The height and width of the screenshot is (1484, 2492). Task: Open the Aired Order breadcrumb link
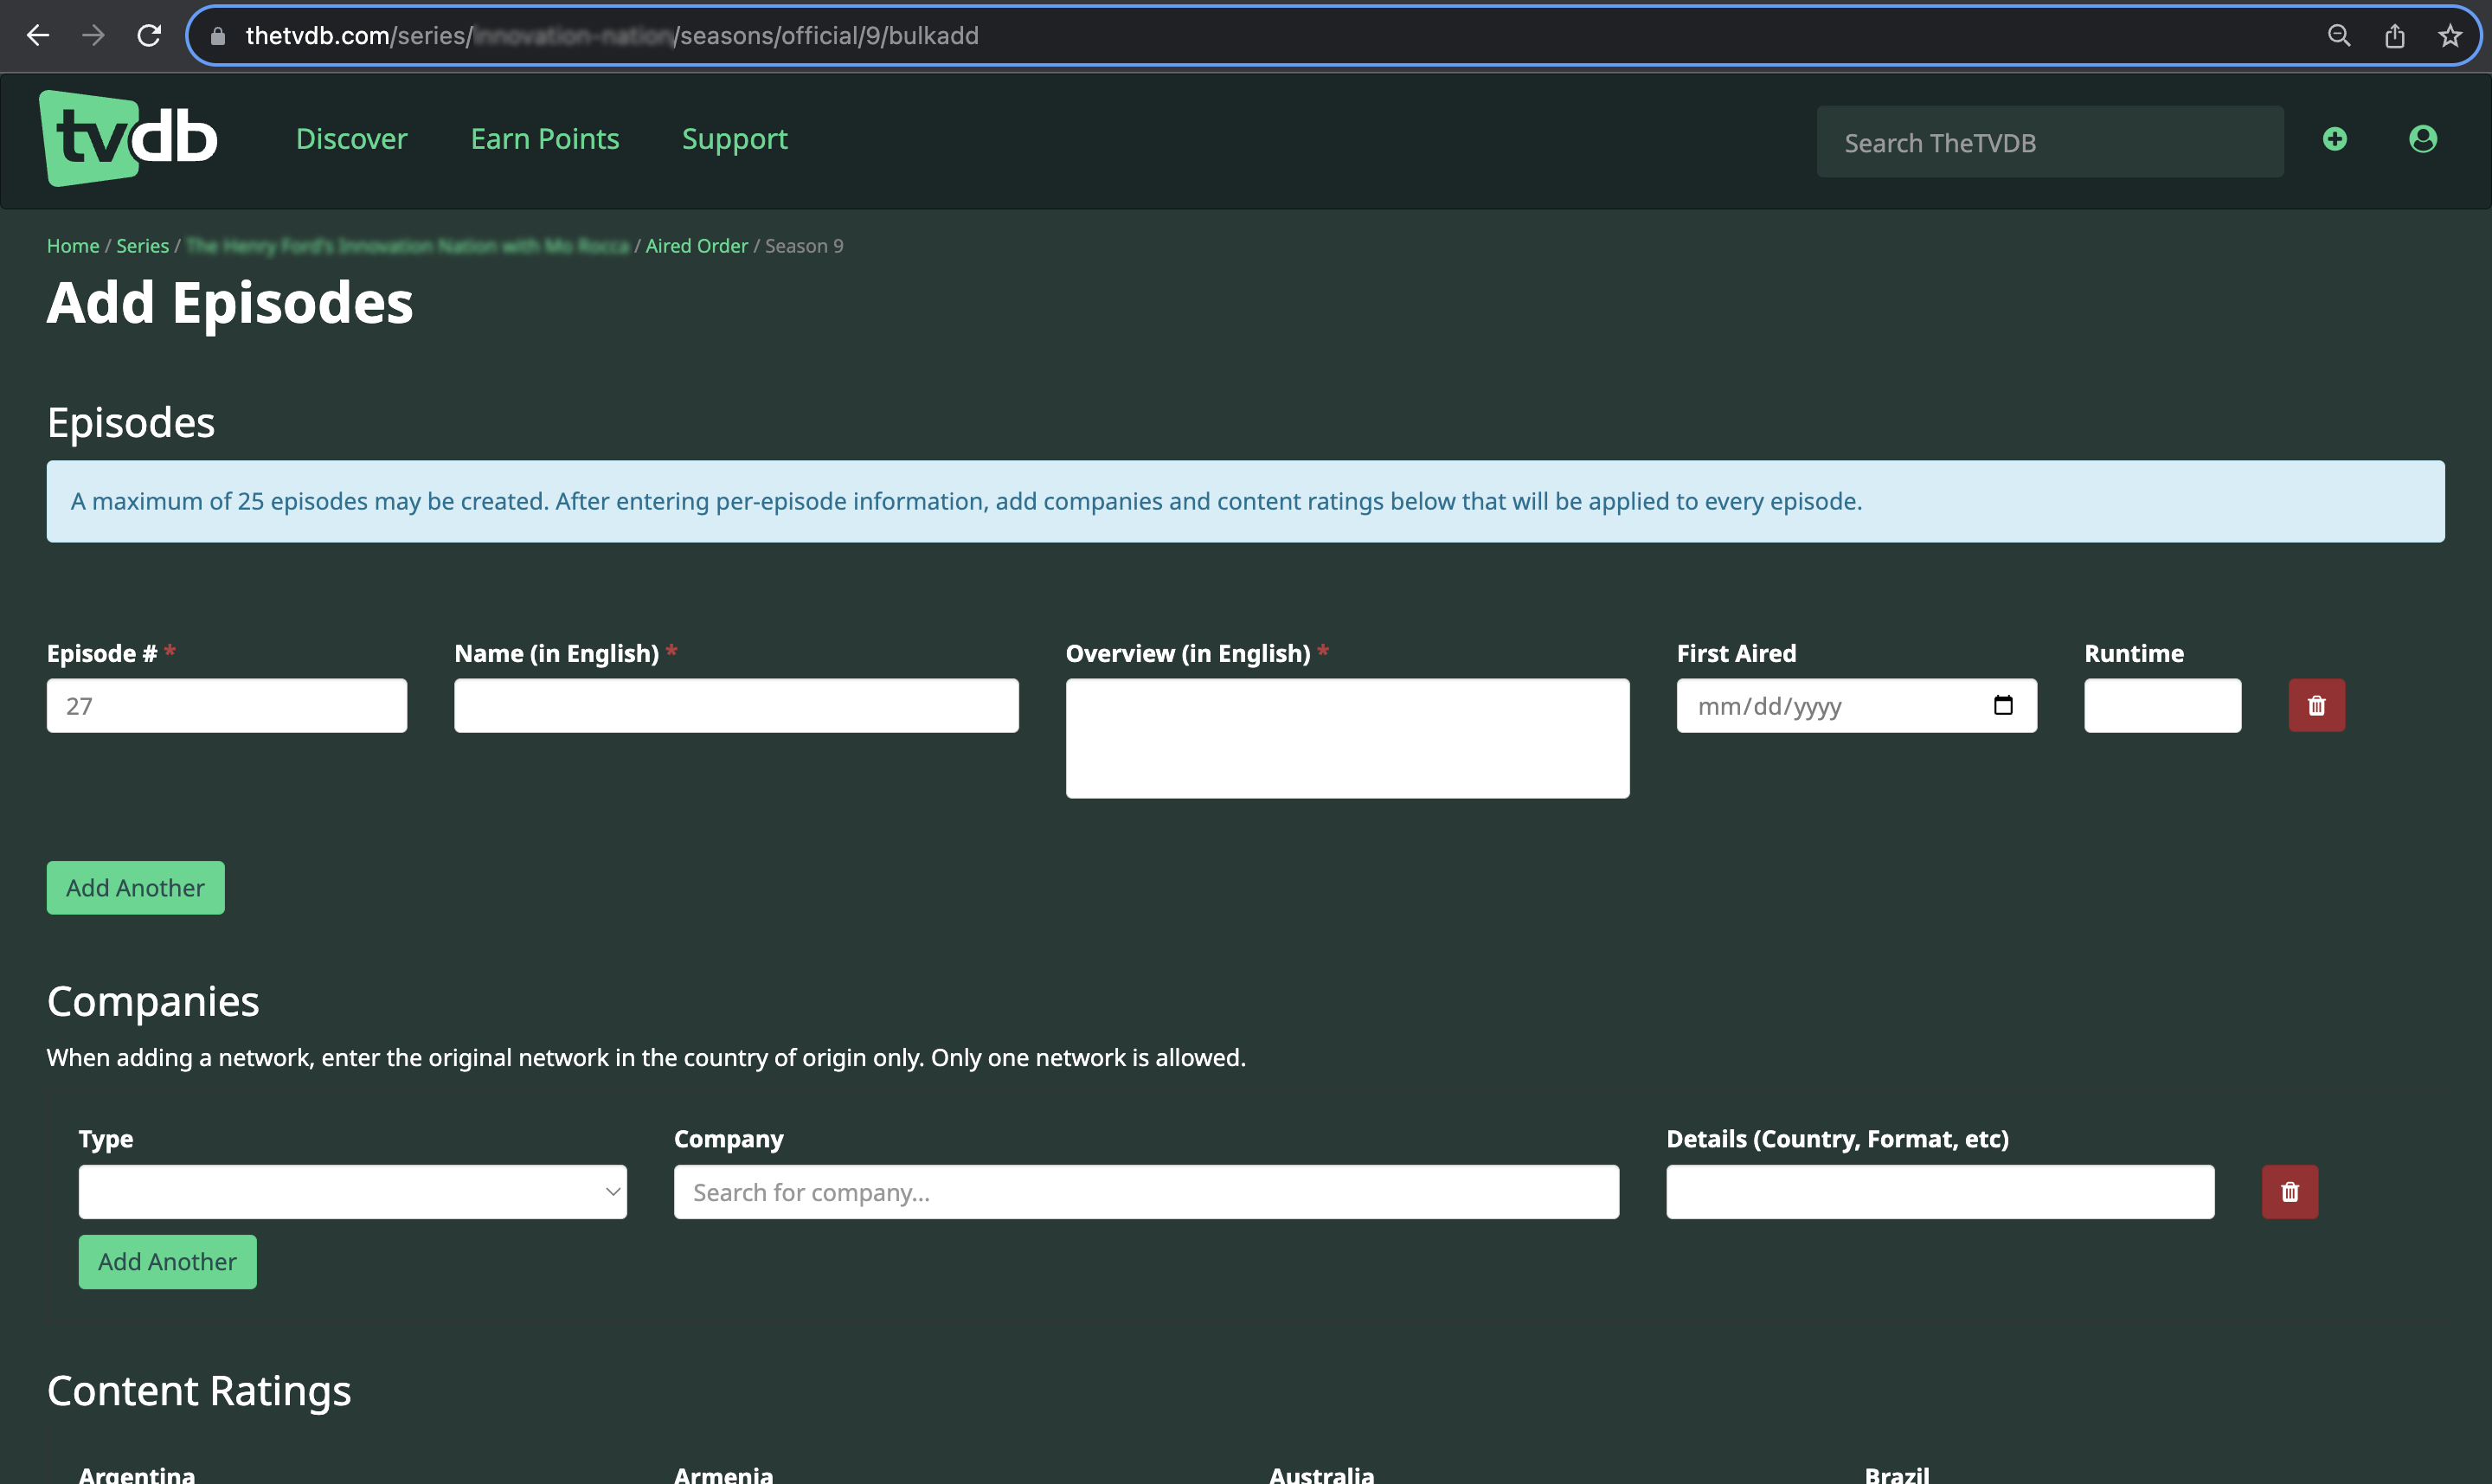[696, 245]
